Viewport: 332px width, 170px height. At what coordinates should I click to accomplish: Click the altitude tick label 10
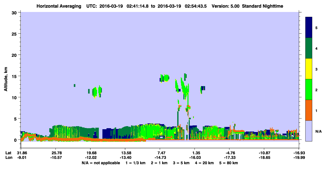[x=15, y=97]
